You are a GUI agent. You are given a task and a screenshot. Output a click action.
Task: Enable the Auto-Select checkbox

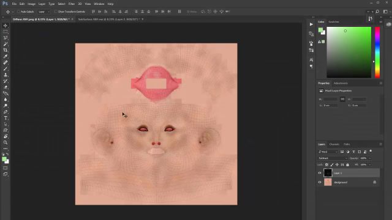18,12
